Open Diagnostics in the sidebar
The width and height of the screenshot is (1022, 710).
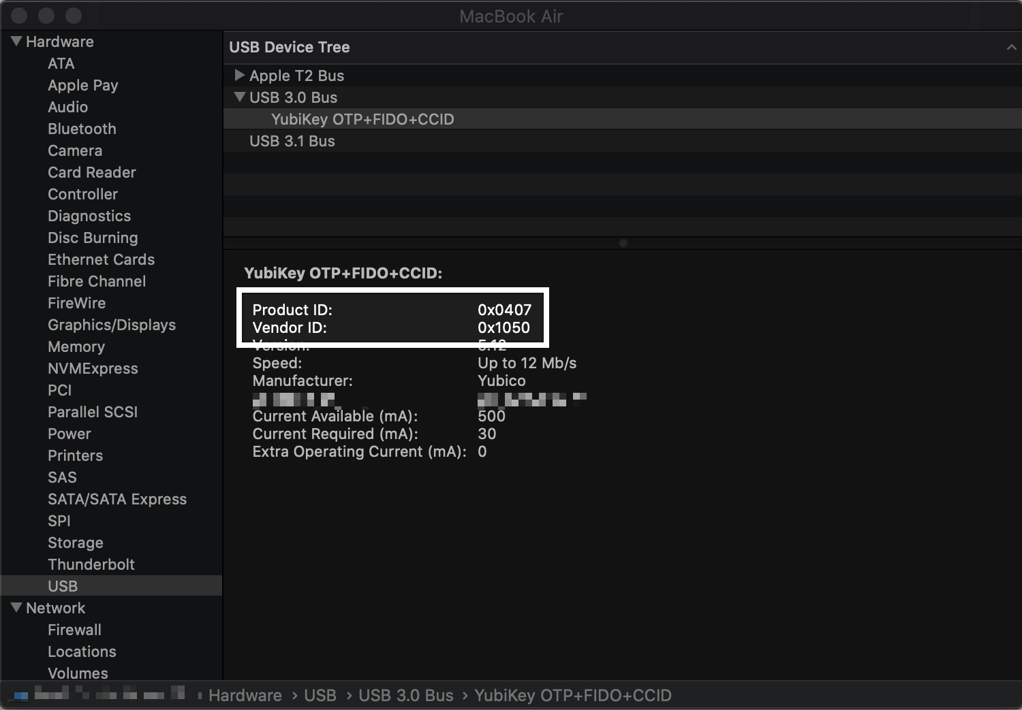89,216
